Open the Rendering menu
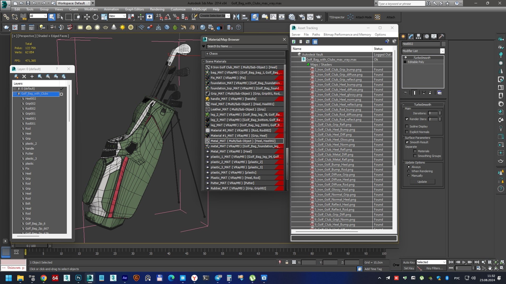Screen dimensions: 506x284 (157, 9)
